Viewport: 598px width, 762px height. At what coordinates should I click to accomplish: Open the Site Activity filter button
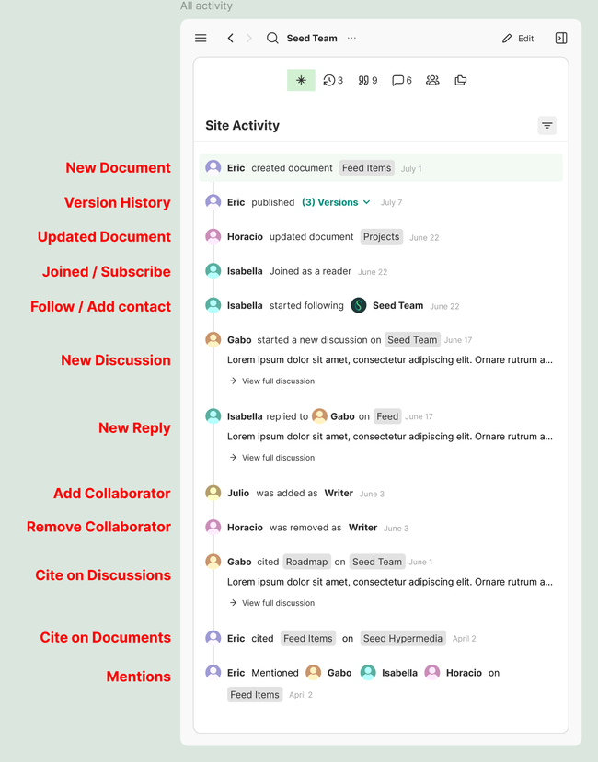pyautogui.click(x=546, y=126)
